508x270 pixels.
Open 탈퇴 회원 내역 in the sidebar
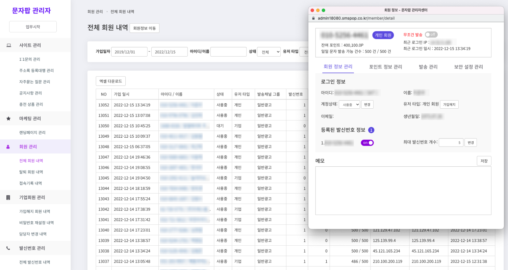(31, 172)
